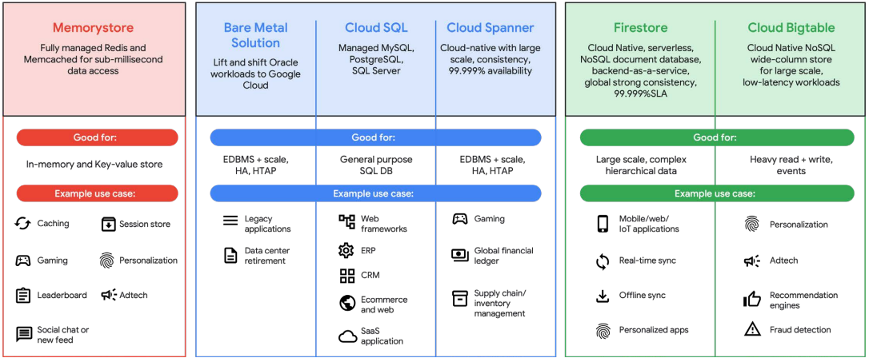This screenshot has height=358, width=869.
Task: Select the red "Example use case:" pill
Action: coord(98,193)
